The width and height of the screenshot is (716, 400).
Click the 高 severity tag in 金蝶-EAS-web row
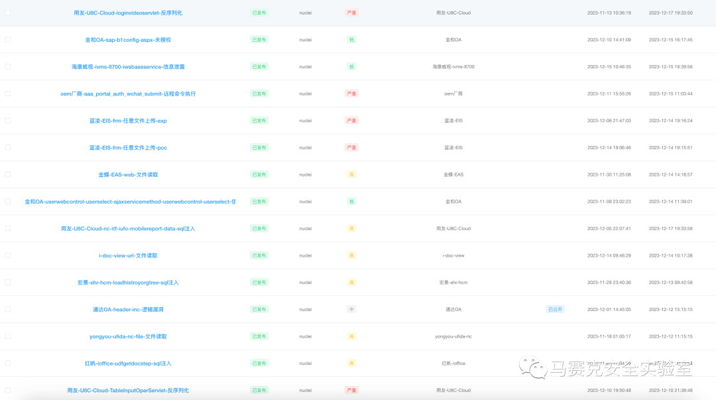click(x=351, y=174)
